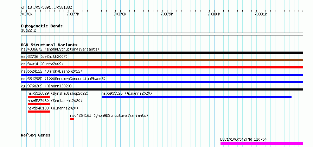Click the ruler's right arrowhead
Image resolution: width=313 pixels, height=147 pixels.
pyautogui.click(x=302, y=11)
